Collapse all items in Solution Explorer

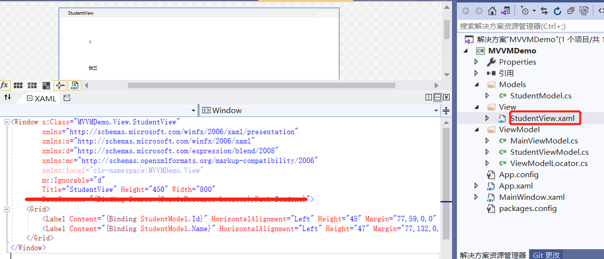pos(571,11)
